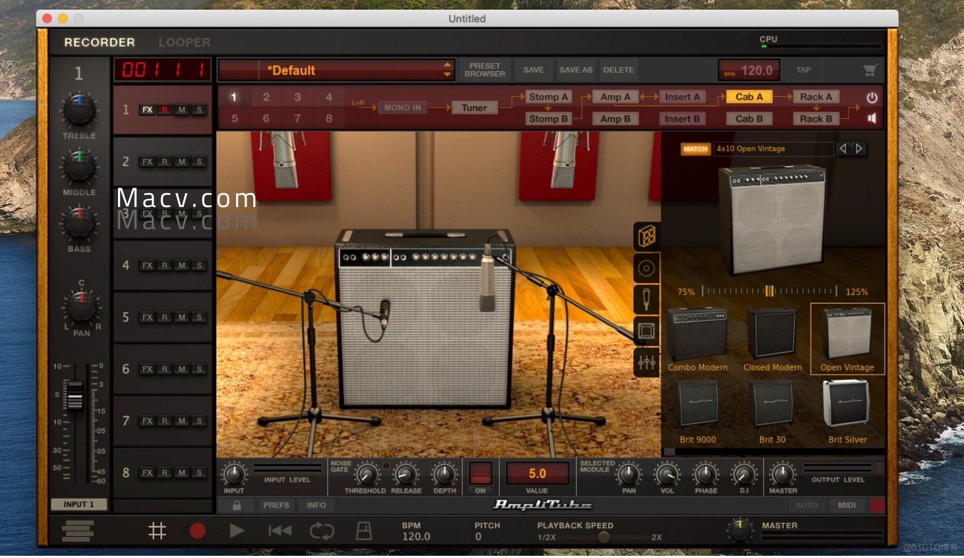Start playback with the play button
The height and width of the screenshot is (558, 964).
[x=237, y=531]
